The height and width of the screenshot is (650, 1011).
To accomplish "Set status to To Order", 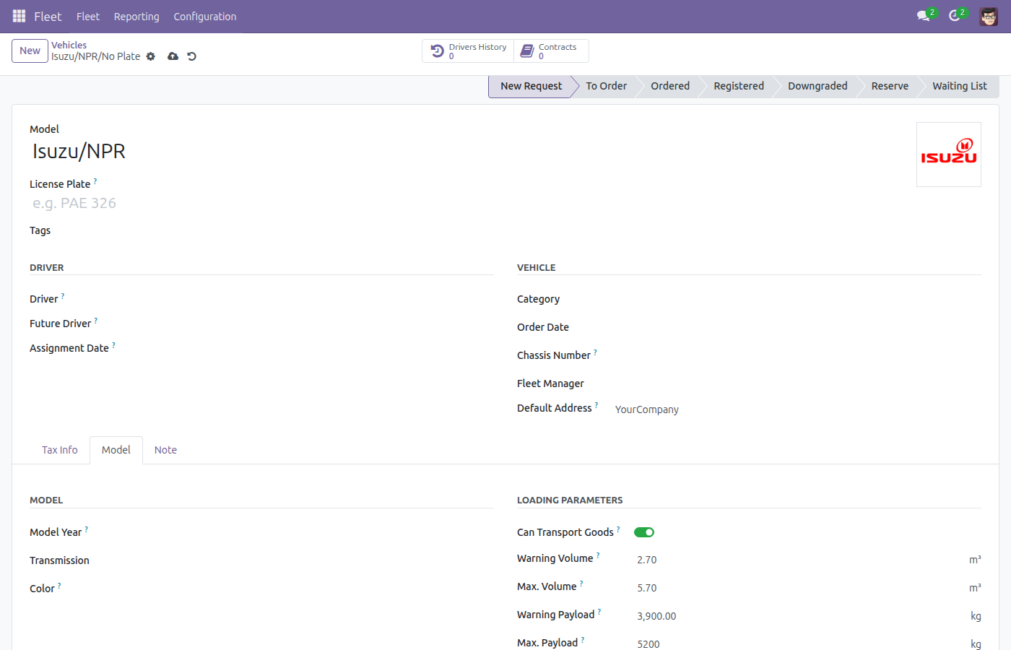I will pos(607,86).
